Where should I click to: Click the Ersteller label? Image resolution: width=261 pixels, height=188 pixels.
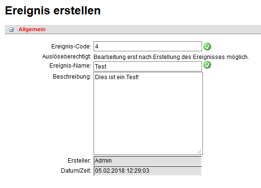point(79,161)
